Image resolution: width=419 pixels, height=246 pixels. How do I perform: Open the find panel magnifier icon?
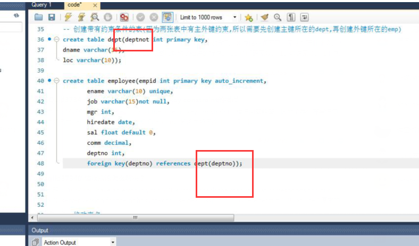[278, 17]
